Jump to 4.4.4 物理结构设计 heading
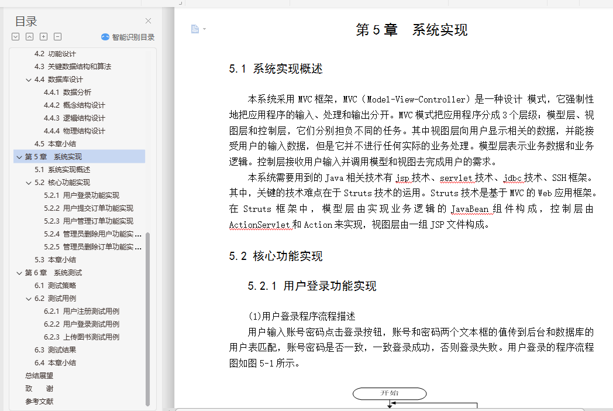The image size is (613, 411). pyautogui.click(x=74, y=131)
